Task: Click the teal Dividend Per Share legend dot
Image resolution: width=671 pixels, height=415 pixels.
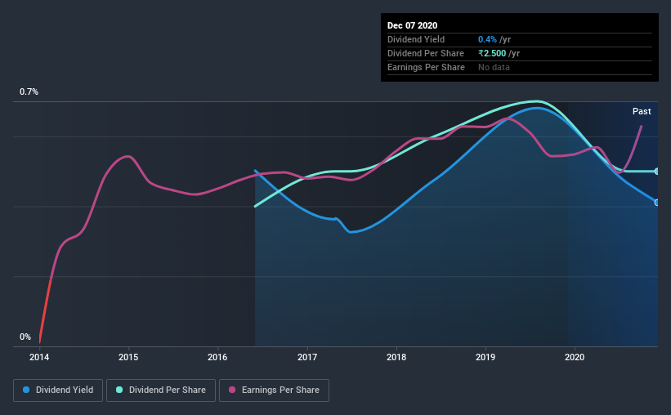Action: (119, 390)
